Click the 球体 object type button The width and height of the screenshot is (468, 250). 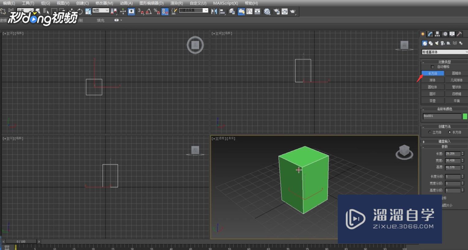coord(432,80)
